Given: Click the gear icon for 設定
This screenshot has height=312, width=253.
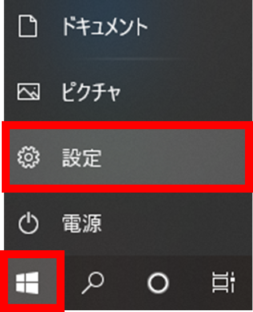Looking at the screenshot, I should pyautogui.click(x=29, y=157).
